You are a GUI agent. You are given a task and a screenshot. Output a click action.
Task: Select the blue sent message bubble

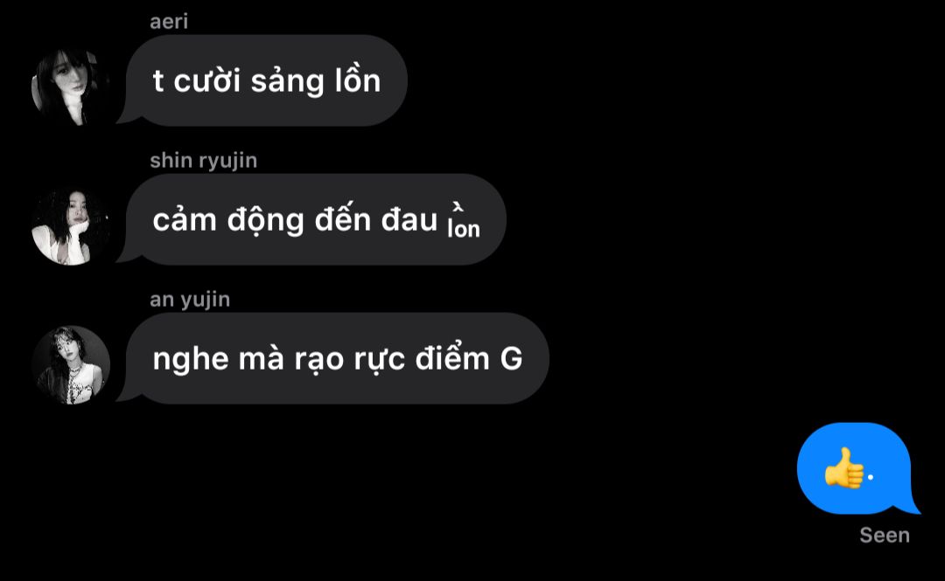click(858, 468)
